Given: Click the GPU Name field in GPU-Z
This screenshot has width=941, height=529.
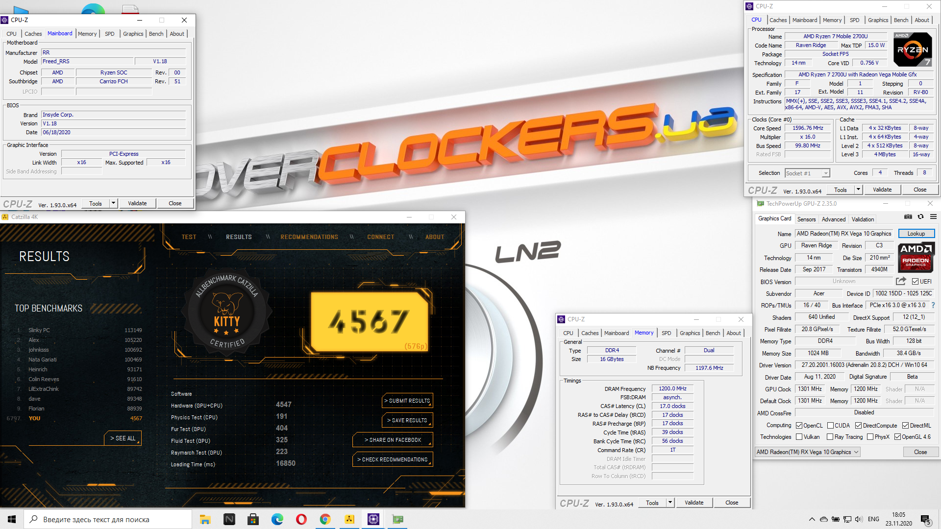Looking at the screenshot, I should 844,234.
